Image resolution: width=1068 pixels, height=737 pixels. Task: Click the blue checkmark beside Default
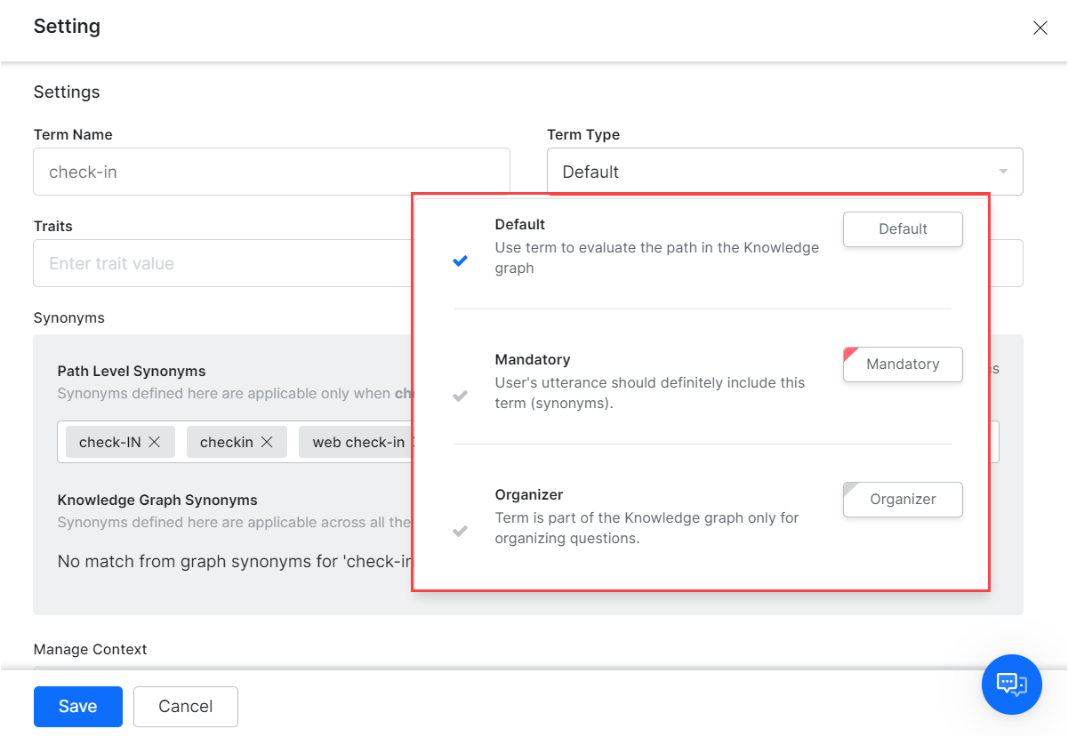(461, 260)
